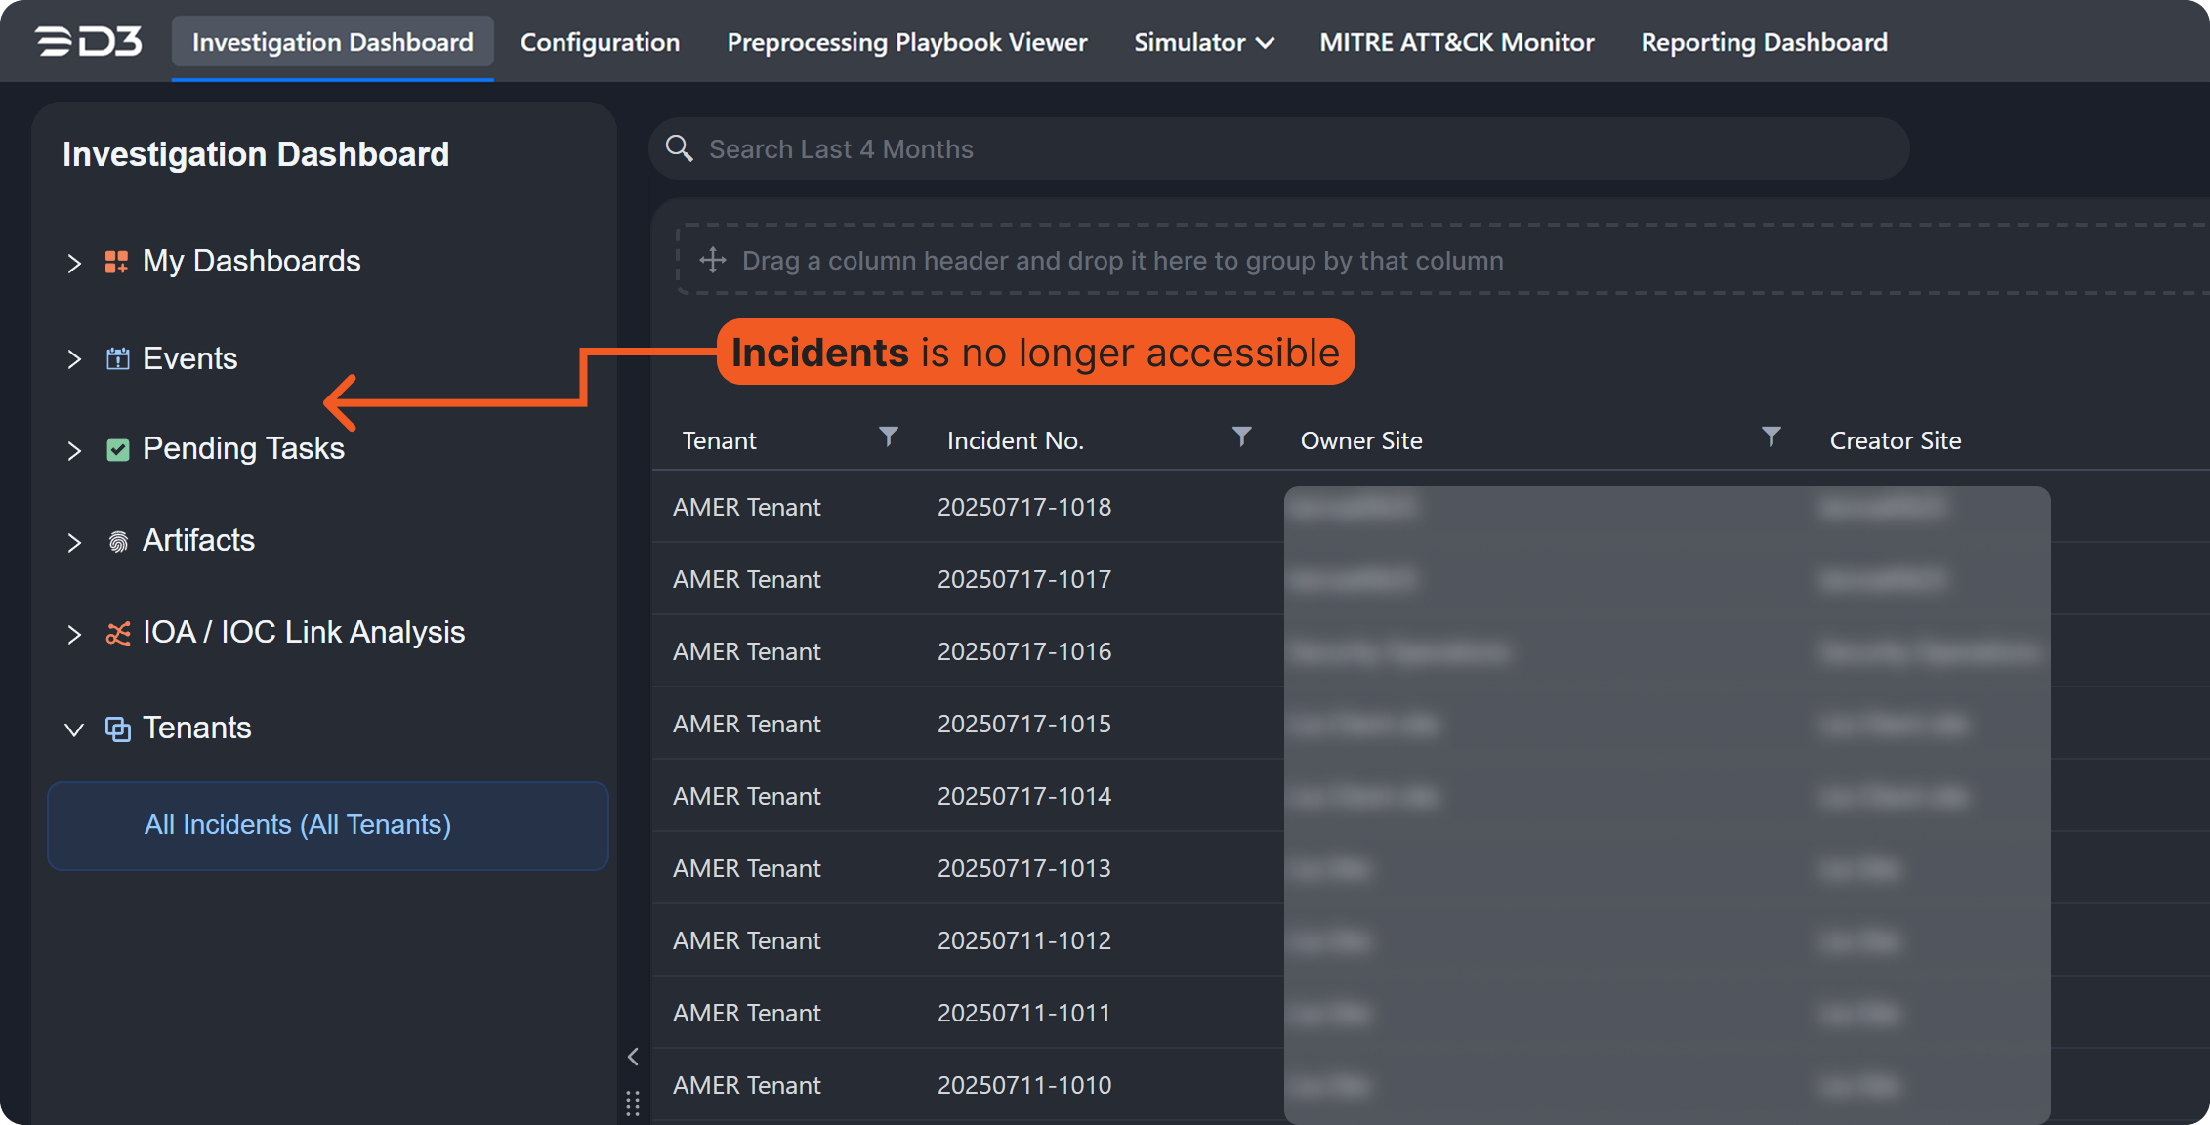
Task: Switch to the Configuration tab
Action: 600,42
